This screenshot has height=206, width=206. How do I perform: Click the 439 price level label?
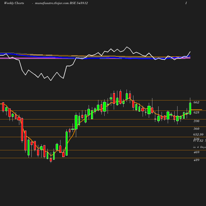pos(196,160)
